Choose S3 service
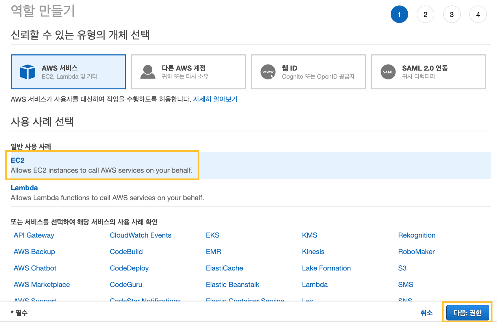 [x=402, y=268]
